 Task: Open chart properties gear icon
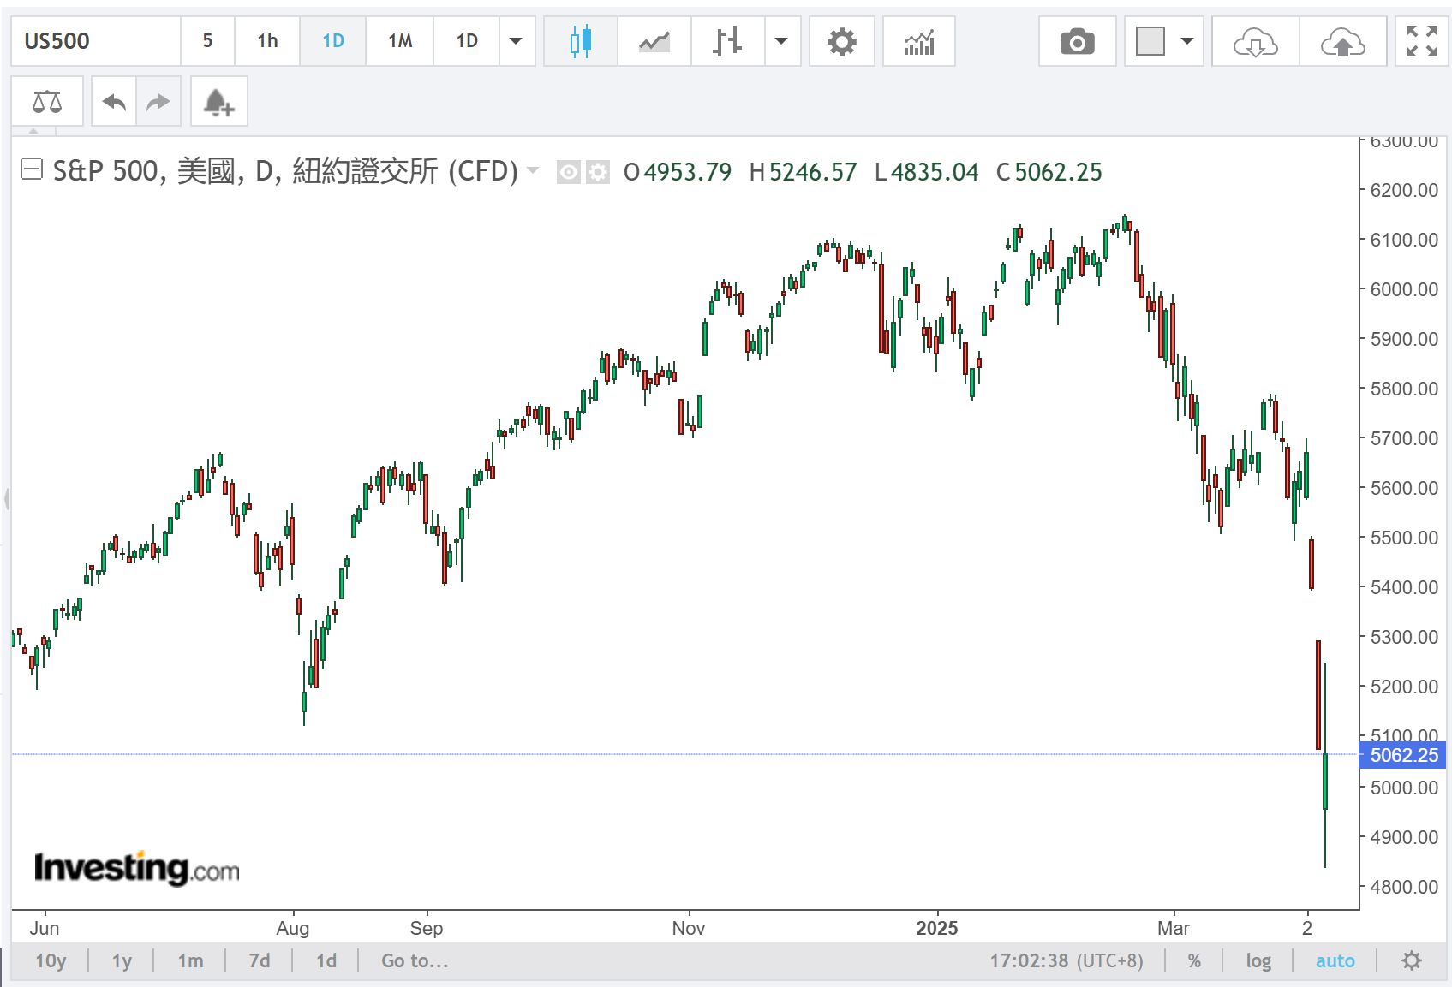[x=842, y=41]
